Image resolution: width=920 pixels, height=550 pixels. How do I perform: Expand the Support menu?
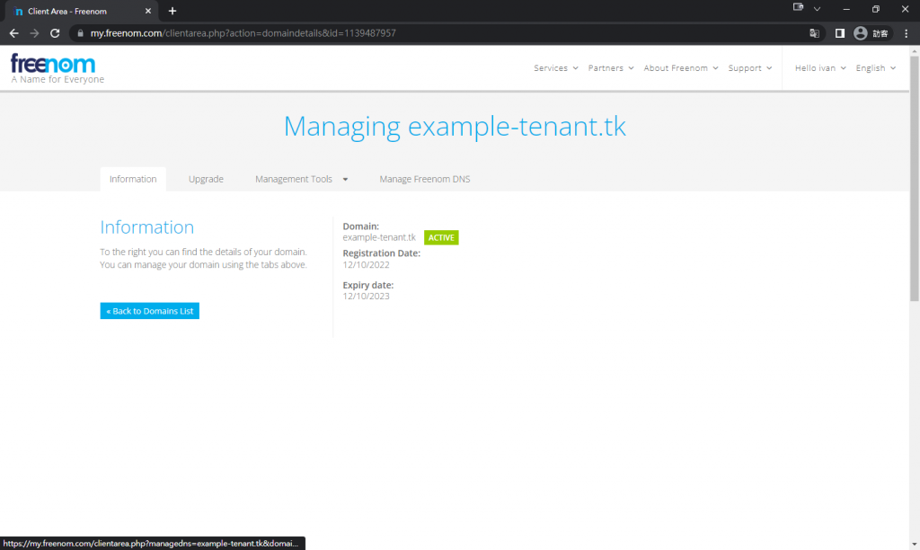coord(750,68)
